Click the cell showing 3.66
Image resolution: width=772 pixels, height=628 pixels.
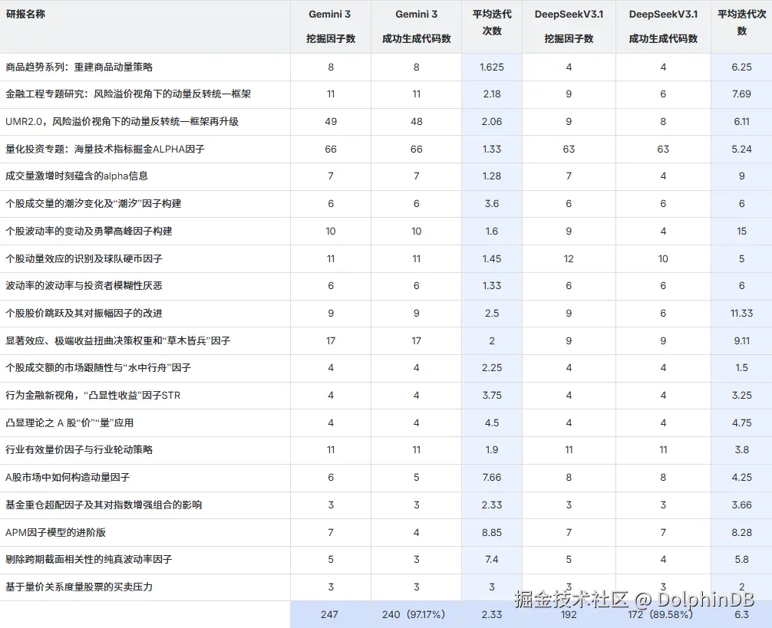pos(741,505)
